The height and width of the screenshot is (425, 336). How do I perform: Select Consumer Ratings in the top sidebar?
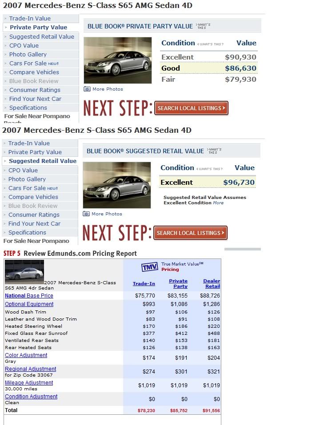click(x=35, y=90)
